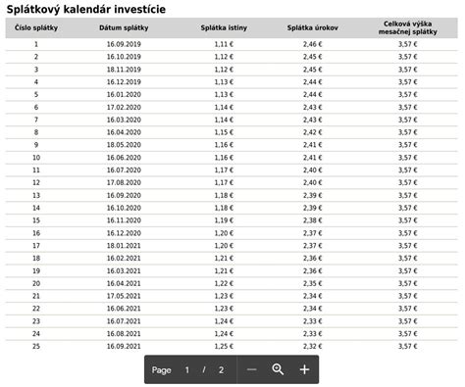This screenshot has height=387, width=465.
Task: Click date 16.10.2020 cell
Action: point(124,208)
